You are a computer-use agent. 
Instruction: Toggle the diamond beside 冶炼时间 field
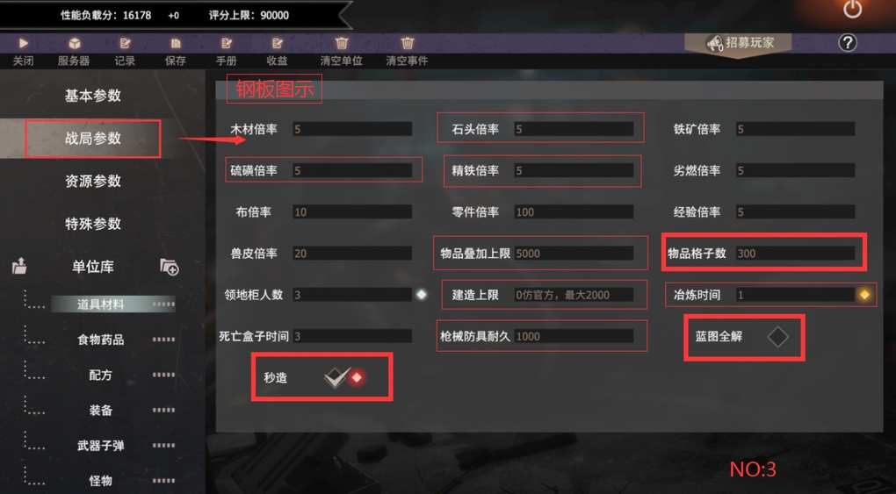864,295
